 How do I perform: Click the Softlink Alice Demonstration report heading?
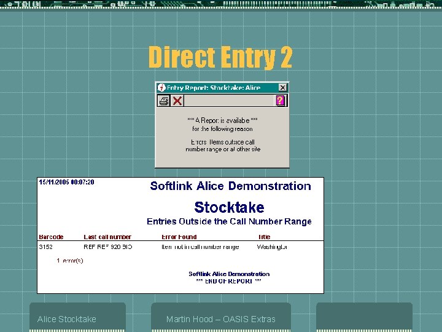(x=230, y=186)
